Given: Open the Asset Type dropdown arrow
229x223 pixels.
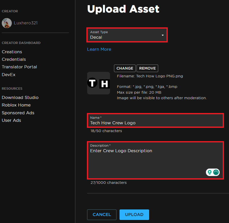Looking at the screenshot, I should click(x=162, y=35).
